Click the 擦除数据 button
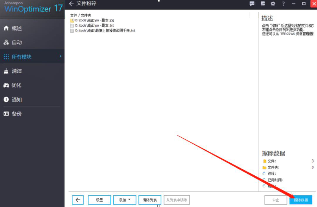The image size is (317, 207). 301,200
